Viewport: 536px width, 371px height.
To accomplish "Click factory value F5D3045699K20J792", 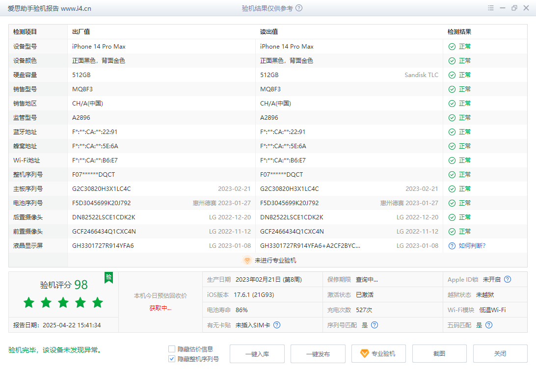I will 102,203.
